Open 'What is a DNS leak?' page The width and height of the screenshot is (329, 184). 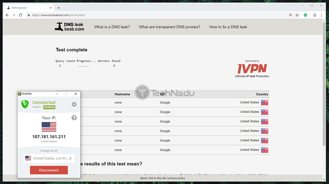tap(112, 27)
